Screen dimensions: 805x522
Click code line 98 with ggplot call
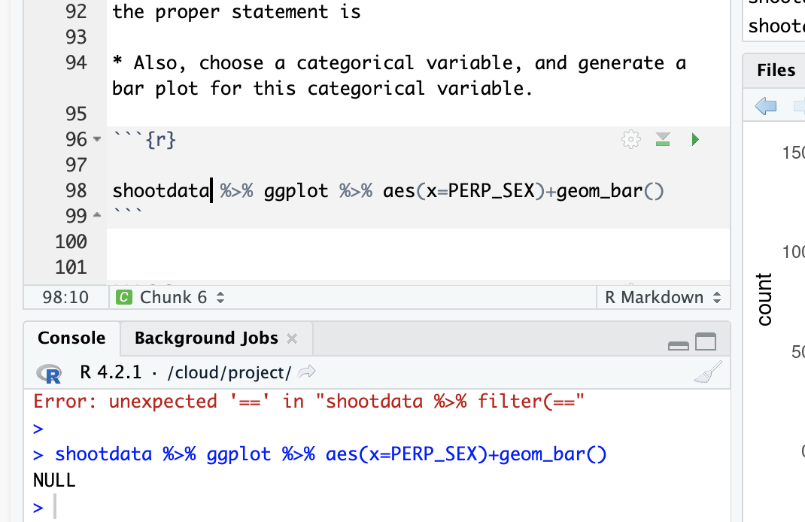(x=388, y=191)
